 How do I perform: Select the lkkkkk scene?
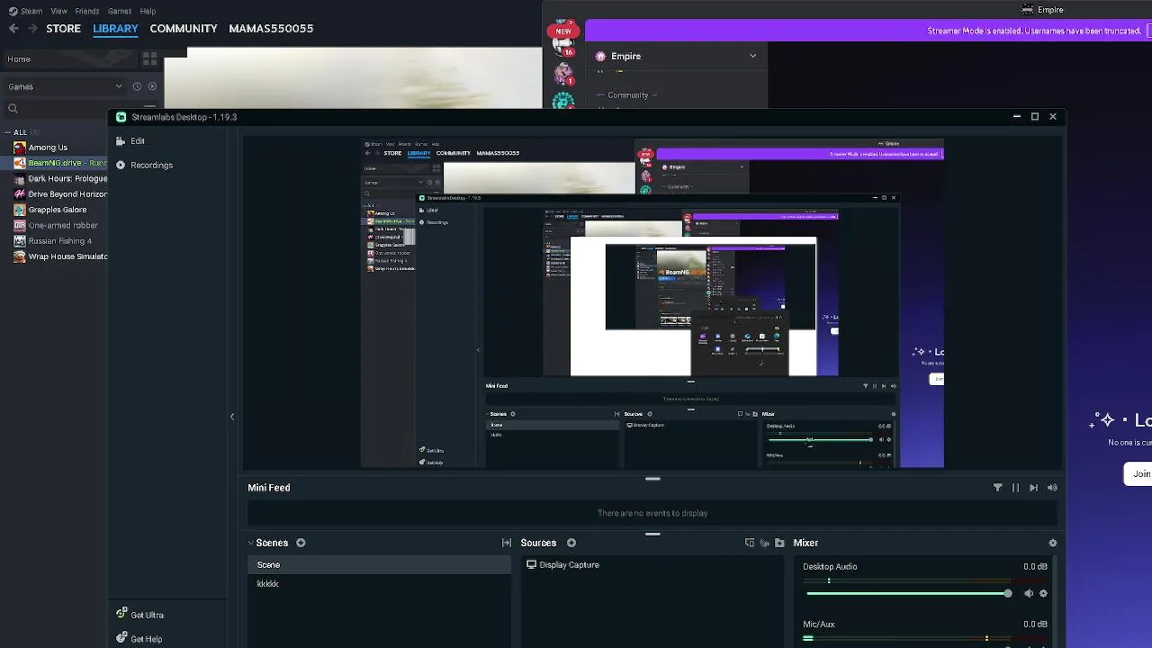pyautogui.click(x=379, y=584)
